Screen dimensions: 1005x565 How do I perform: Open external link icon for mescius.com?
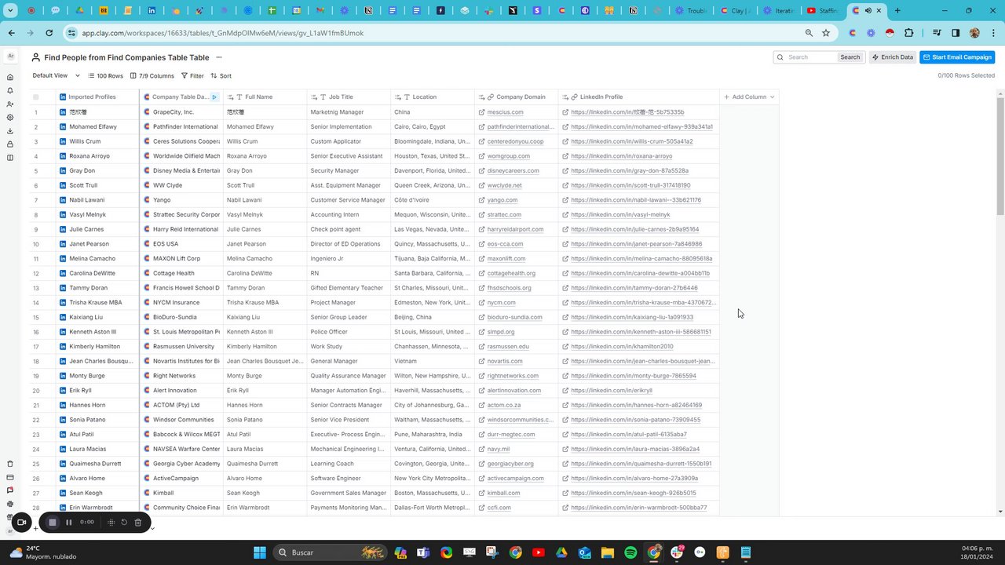click(x=481, y=112)
